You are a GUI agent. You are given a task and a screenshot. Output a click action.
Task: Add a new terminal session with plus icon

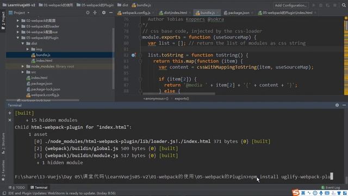[x=10, y=113]
